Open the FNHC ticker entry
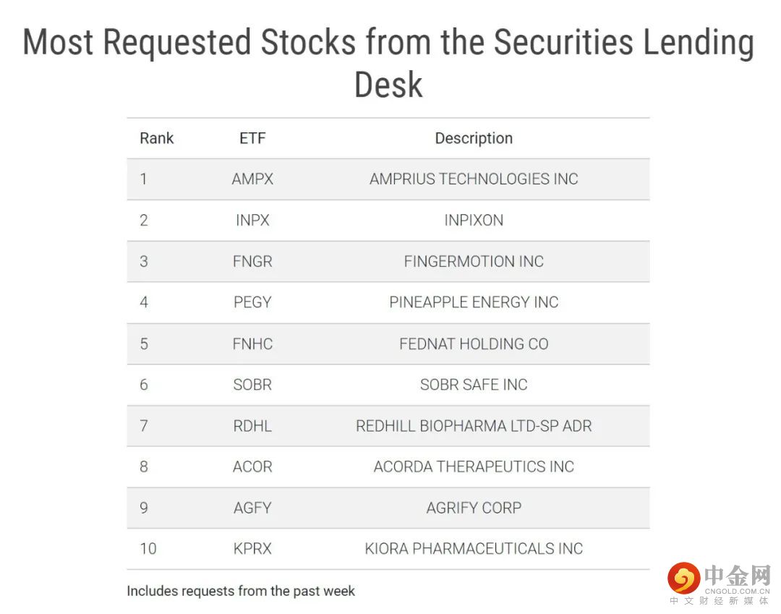781x614 pixels. tap(252, 344)
